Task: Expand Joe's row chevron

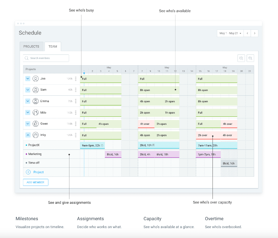Action: 28,78
